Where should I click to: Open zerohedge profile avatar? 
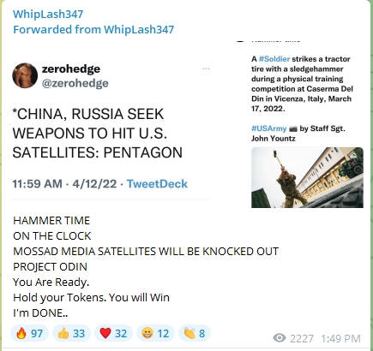tap(25, 75)
